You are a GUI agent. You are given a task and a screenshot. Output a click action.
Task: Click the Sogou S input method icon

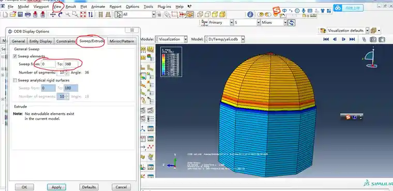(277, 11)
